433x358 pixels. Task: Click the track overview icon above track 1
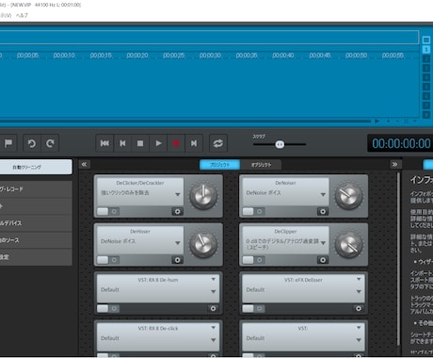coord(426,40)
